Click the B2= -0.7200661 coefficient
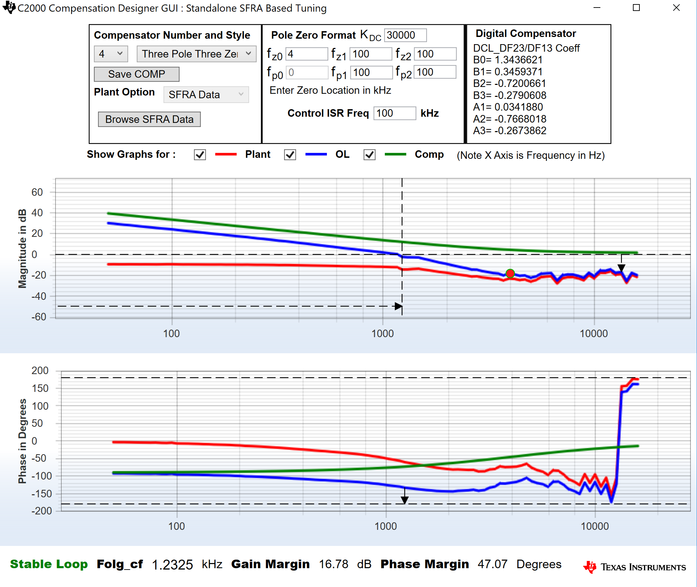This screenshot has width=697, height=587. tap(510, 83)
